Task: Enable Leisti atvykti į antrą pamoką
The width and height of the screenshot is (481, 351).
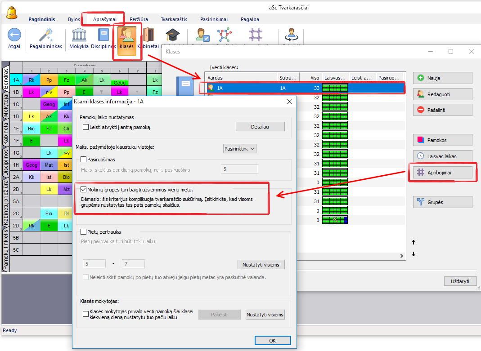Action: point(86,127)
